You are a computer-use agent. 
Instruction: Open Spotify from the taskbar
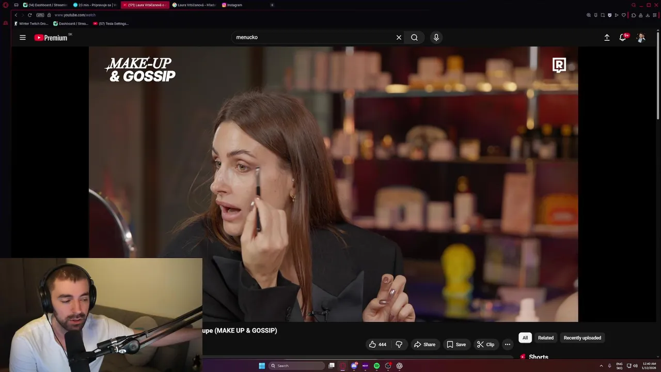(376, 366)
